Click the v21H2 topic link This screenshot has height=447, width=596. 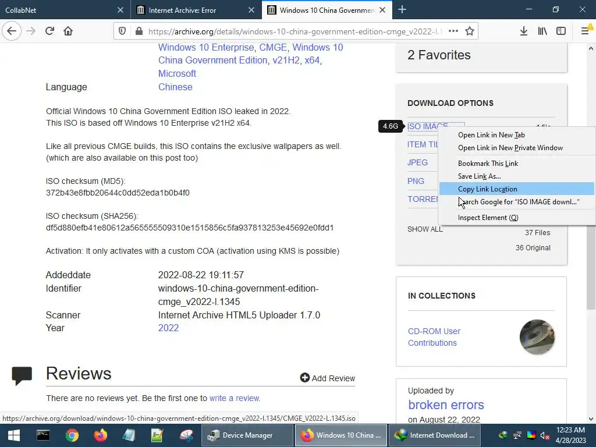(x=286, y=61)
